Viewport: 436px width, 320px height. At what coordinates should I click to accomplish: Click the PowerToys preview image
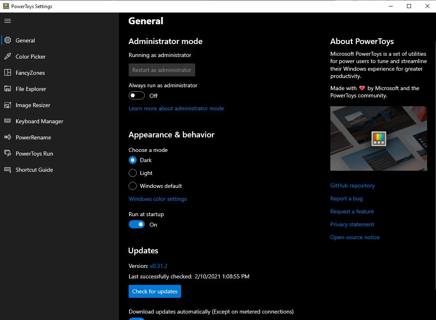click(378, 139)
